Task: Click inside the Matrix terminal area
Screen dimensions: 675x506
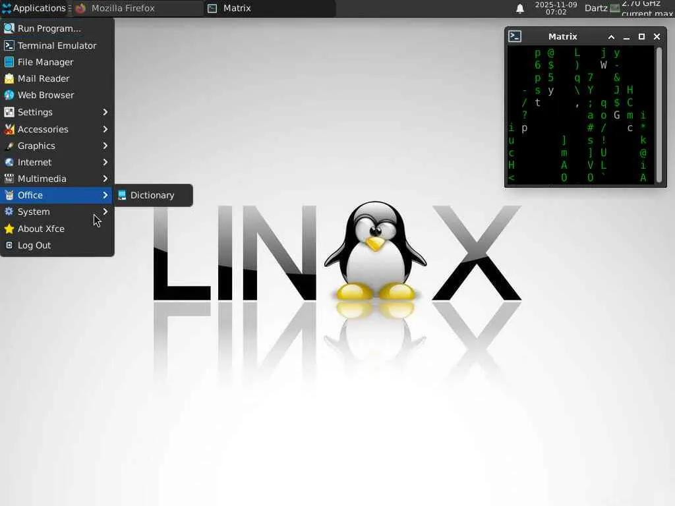Action: (581, 115)
